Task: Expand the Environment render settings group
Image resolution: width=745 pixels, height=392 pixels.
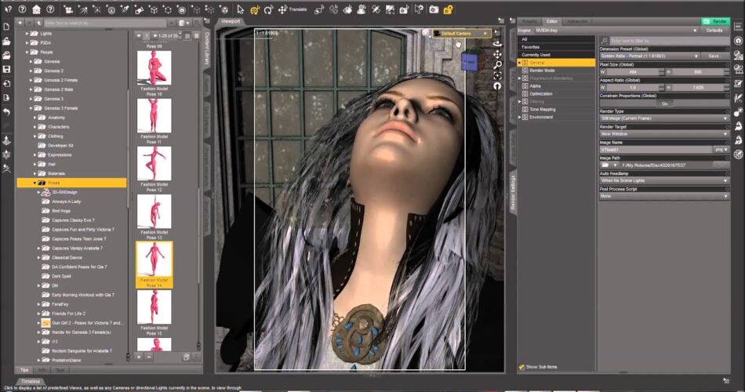Action: 520,117
